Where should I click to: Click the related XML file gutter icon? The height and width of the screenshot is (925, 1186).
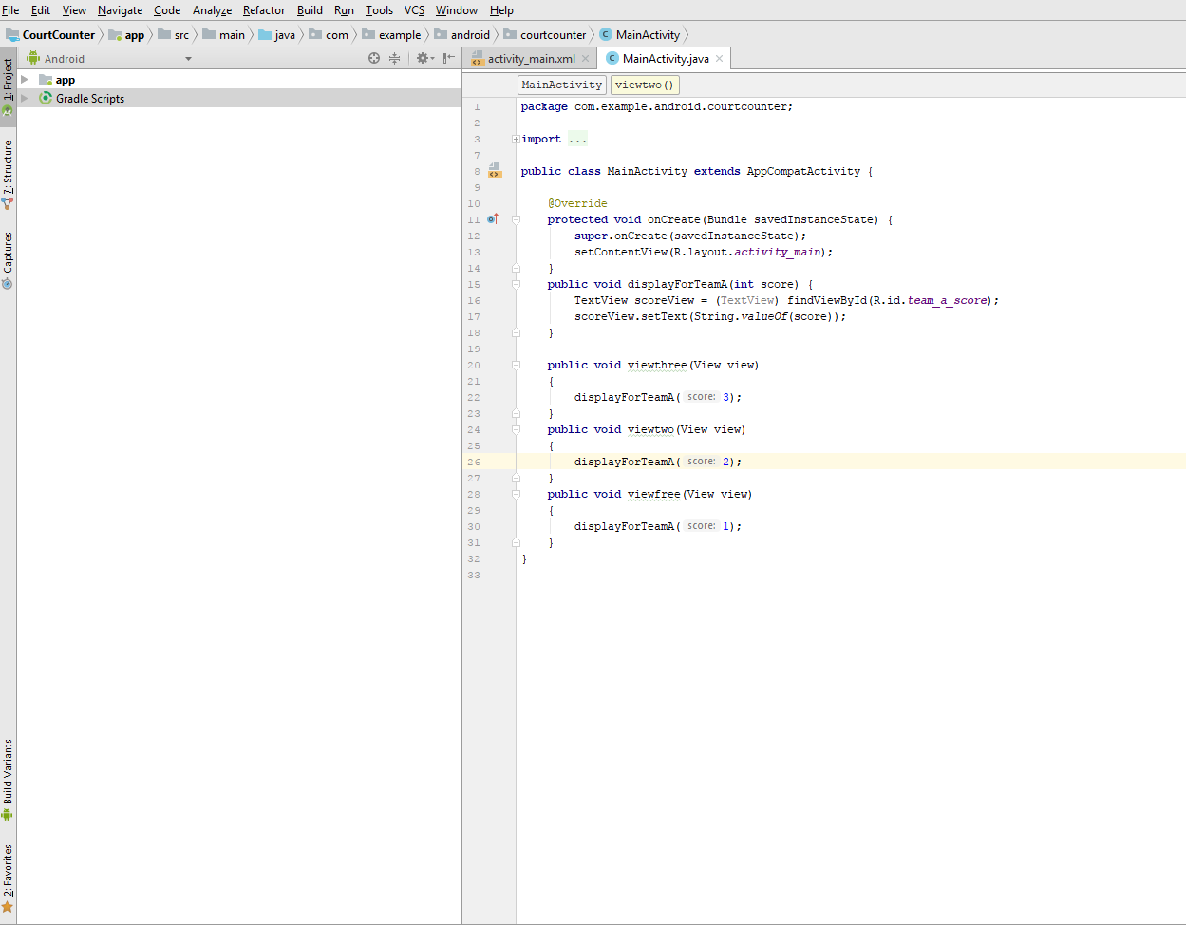click(x=495, y=171)
